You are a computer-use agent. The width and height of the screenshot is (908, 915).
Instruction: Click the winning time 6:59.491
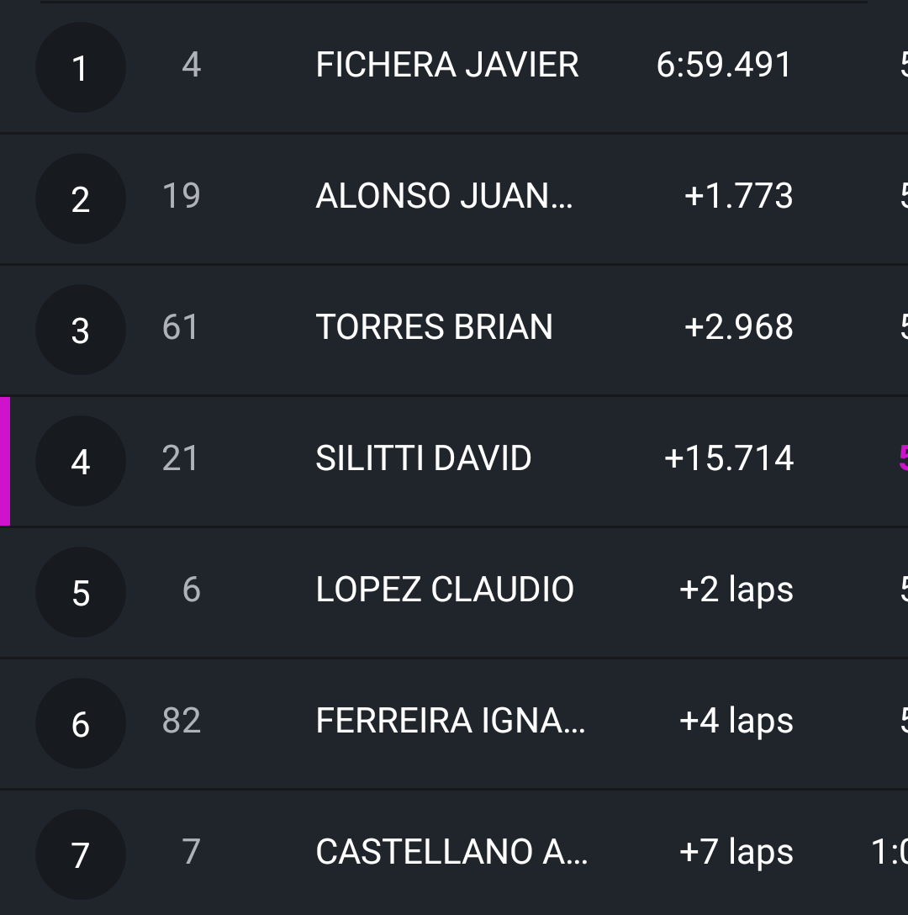(724, 66)
